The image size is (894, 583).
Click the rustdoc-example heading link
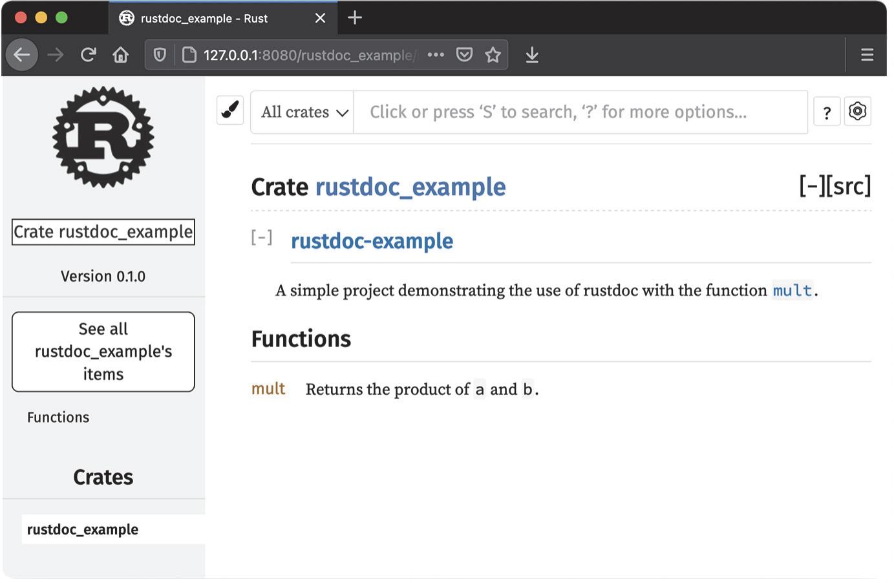tap(372, 241)
